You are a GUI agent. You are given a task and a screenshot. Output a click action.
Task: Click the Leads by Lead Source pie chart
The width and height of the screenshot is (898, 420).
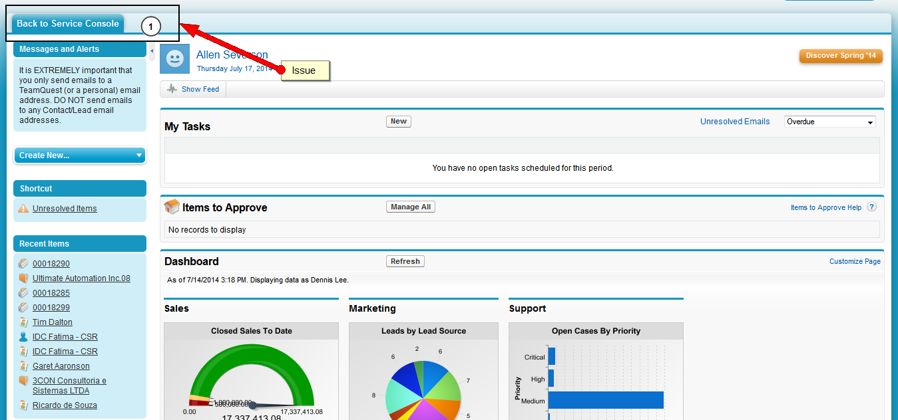pyautogui.click(x=423, y=389)
